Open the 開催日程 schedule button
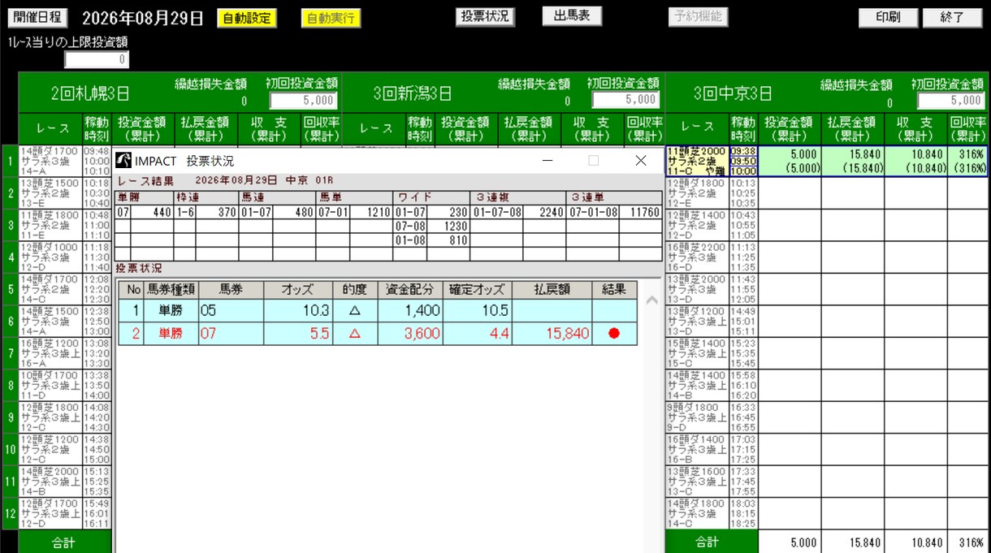 [37, 18]
